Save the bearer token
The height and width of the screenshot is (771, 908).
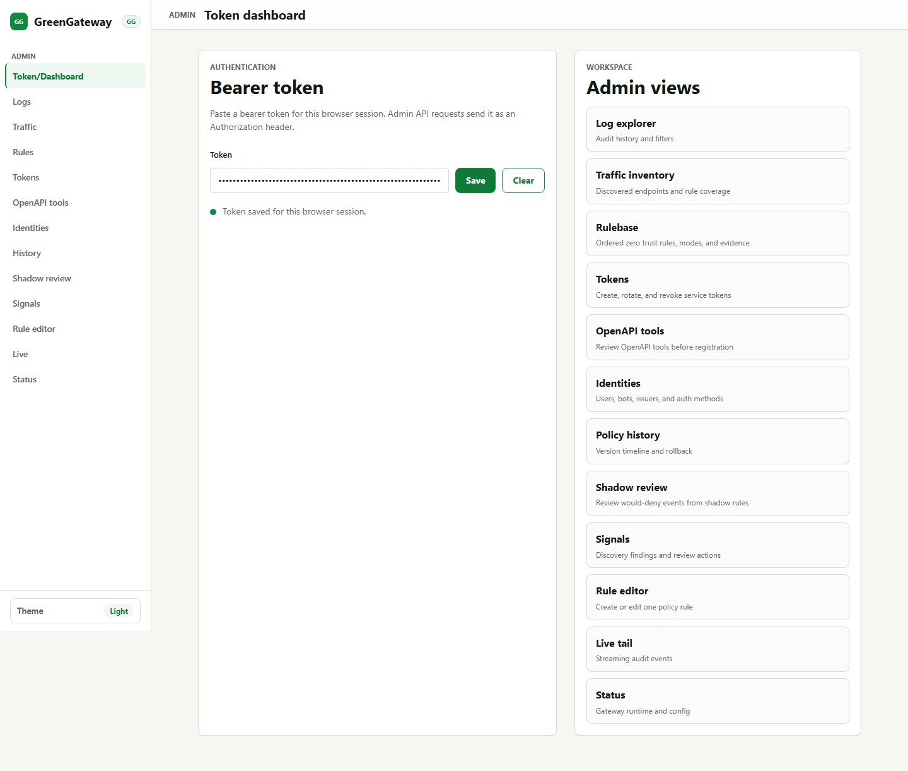click(475, 180)
